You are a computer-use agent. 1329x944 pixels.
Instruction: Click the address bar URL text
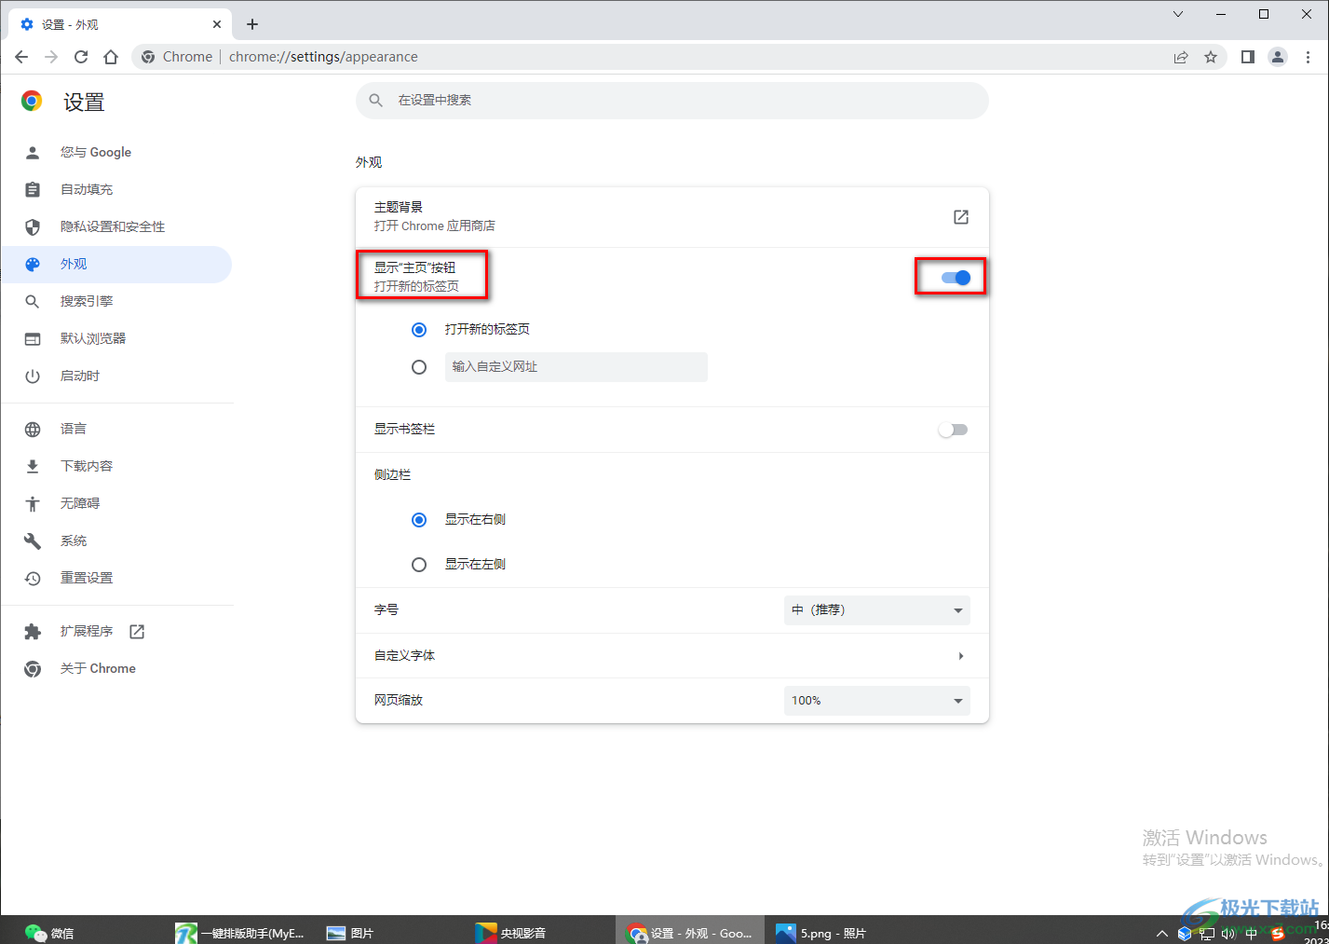[323, 57]
